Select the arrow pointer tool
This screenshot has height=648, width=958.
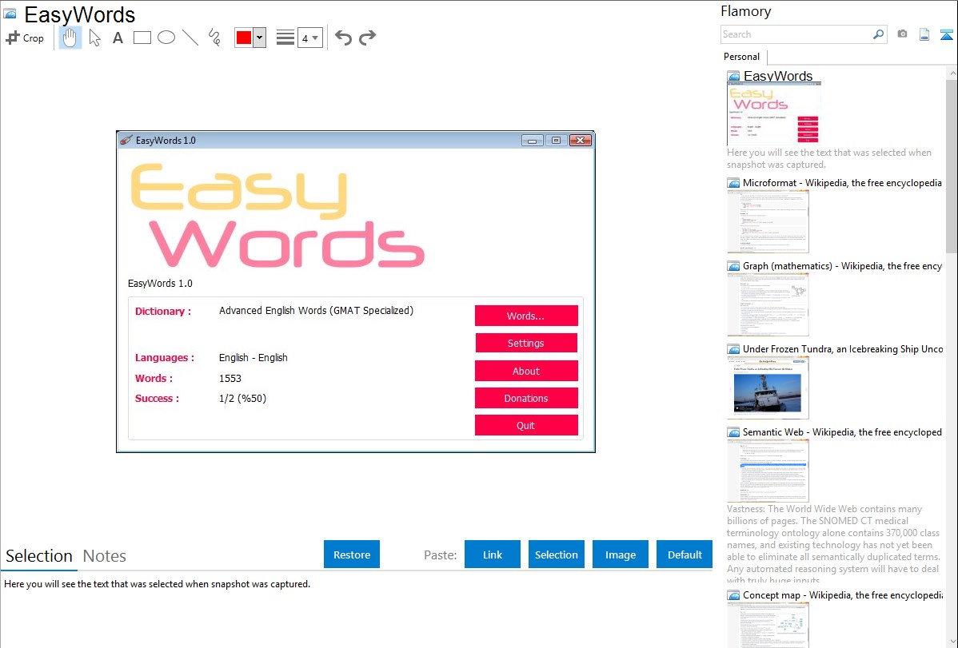[95, 38]
